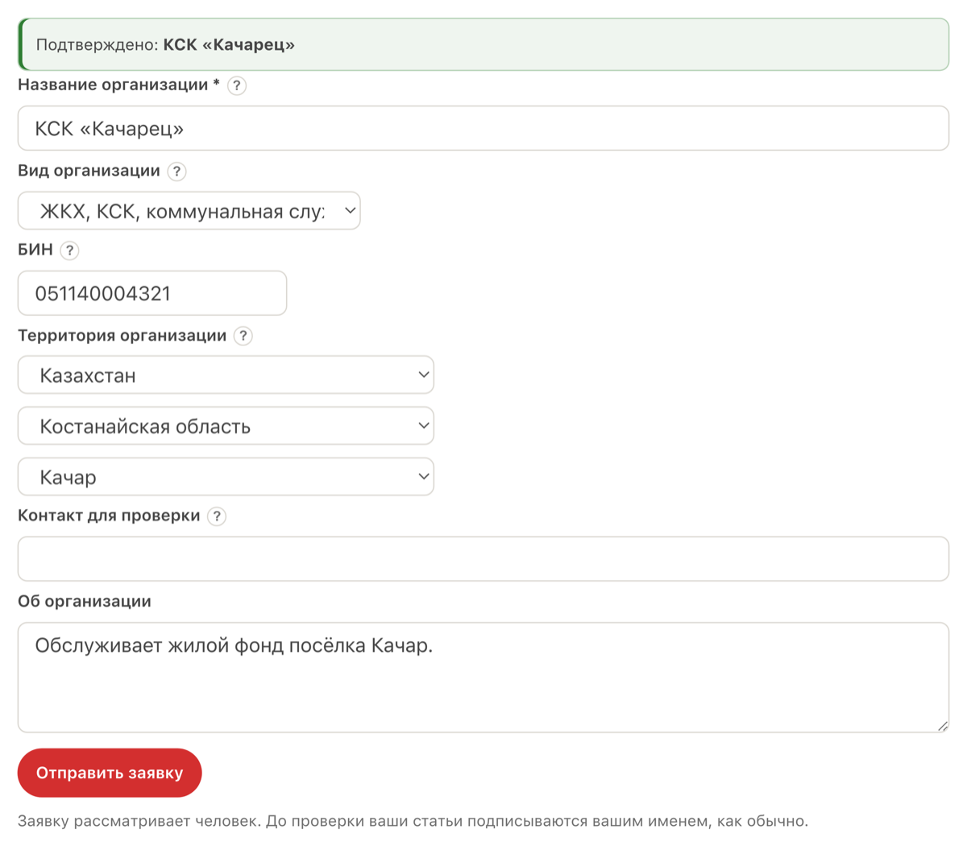Viewport: 967px width, 850px height.
Task: Show help for Контакт для проверки
Action: point(217,516)
